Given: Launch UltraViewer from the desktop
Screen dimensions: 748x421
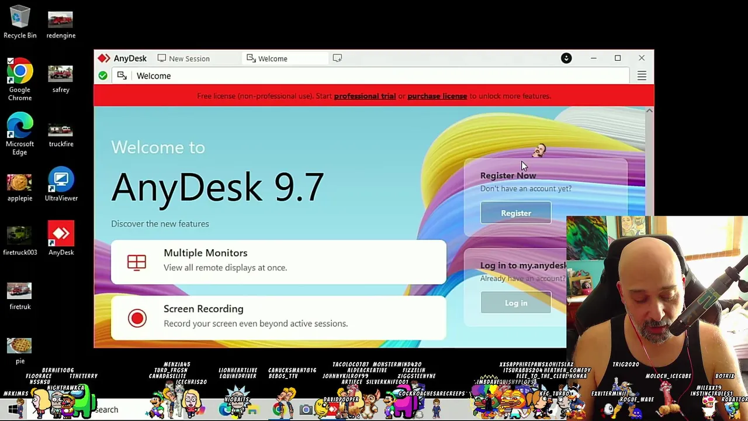Looking at the screenshot, I should [x=61, y=185].
